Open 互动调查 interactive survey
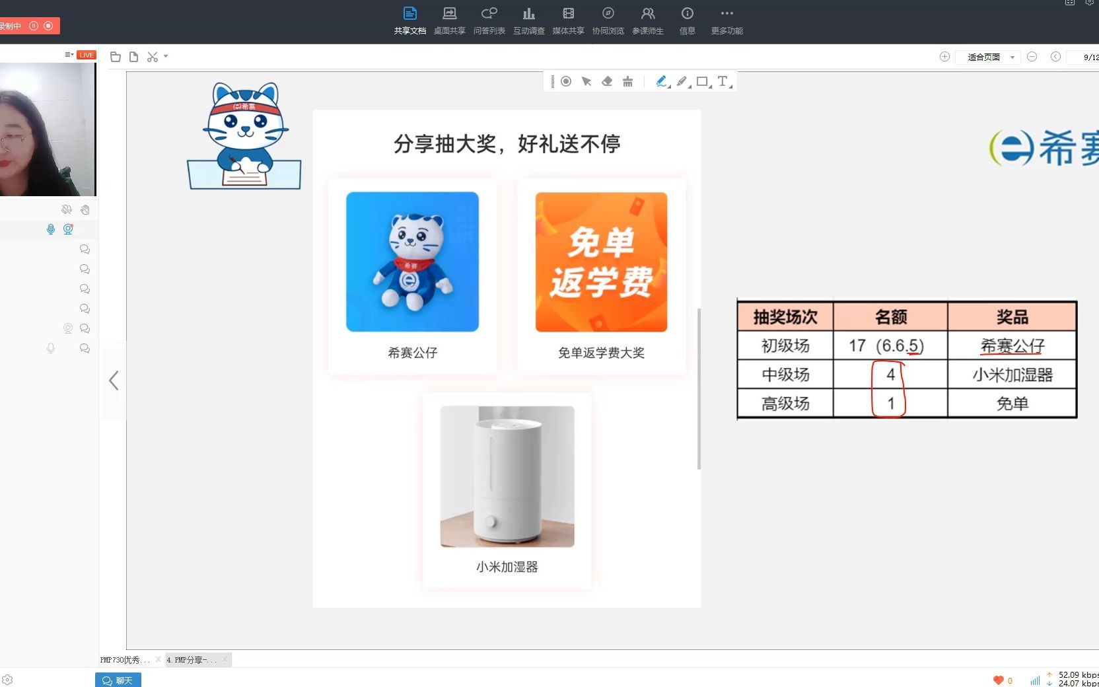1099x687 pixels. [x=528, y=20]
